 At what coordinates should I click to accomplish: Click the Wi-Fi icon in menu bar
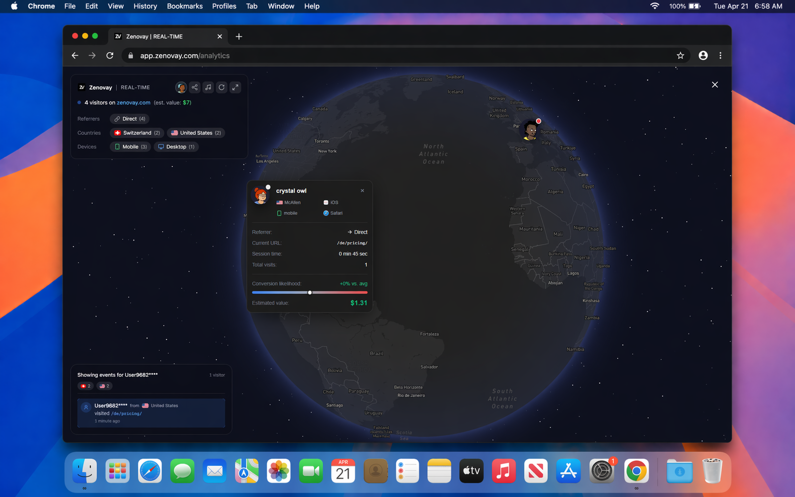[655, 6]
